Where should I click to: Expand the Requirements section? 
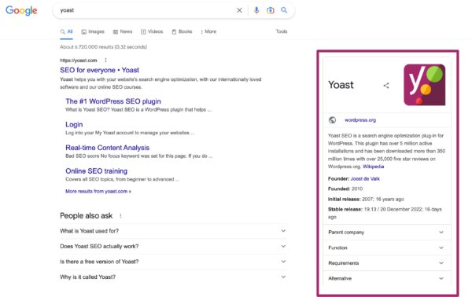point(387,263)
